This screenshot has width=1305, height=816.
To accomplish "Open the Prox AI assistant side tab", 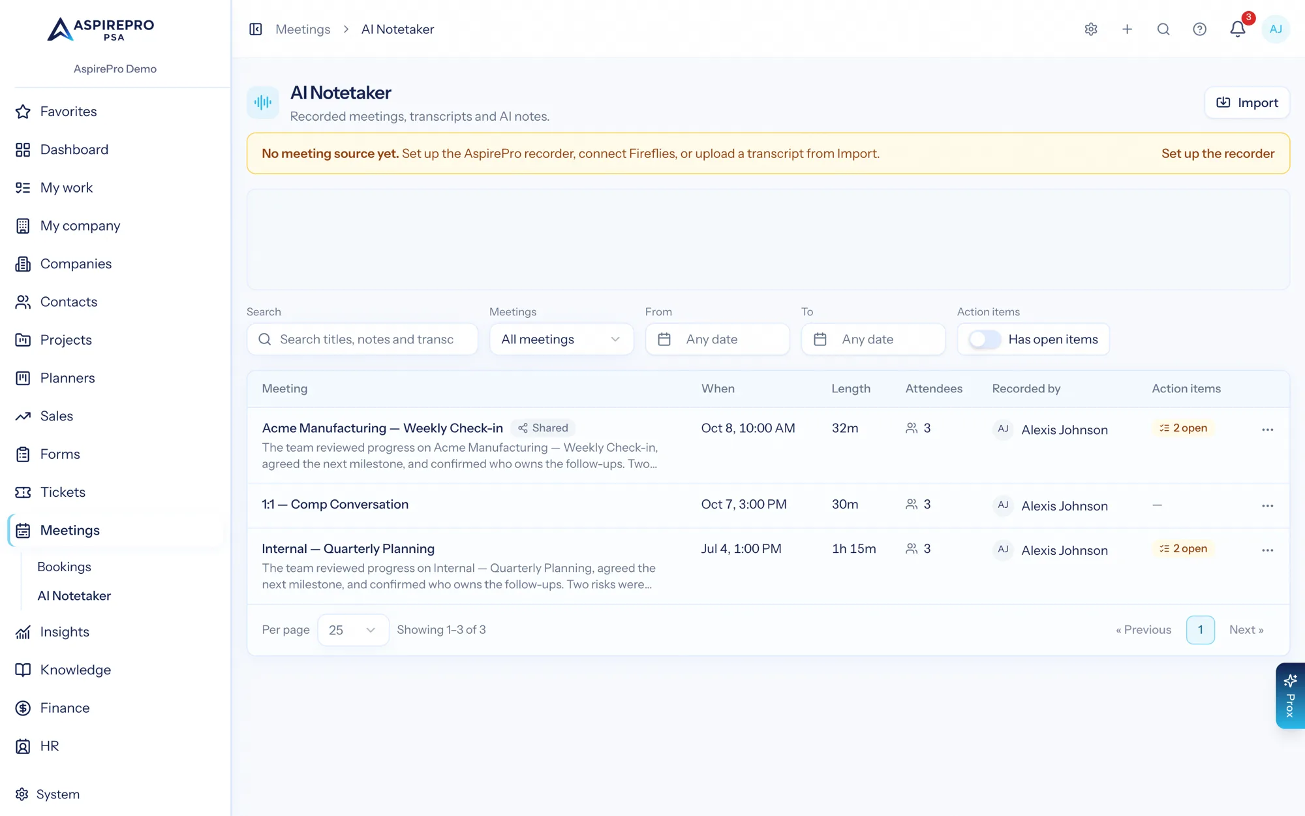I will pos(1290,696).
